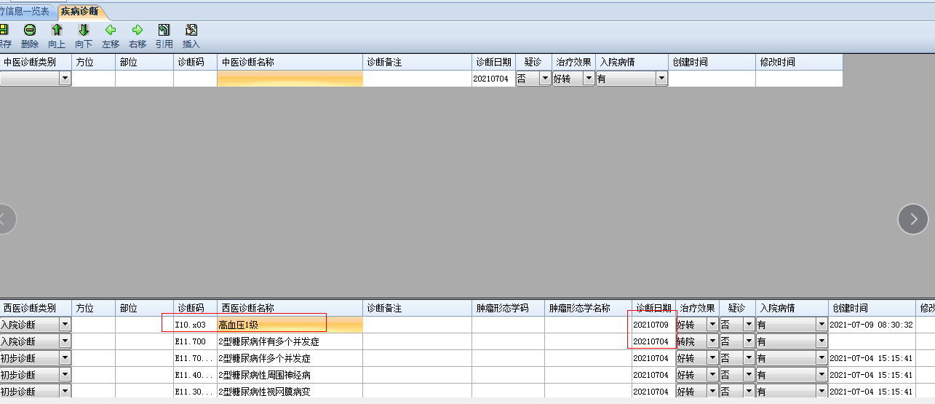Image resolution: width=935 pixels, height=404 pixels.
Task: Open 疑诊 dropdown for 高血压1级 row
Action: point(749,325)
